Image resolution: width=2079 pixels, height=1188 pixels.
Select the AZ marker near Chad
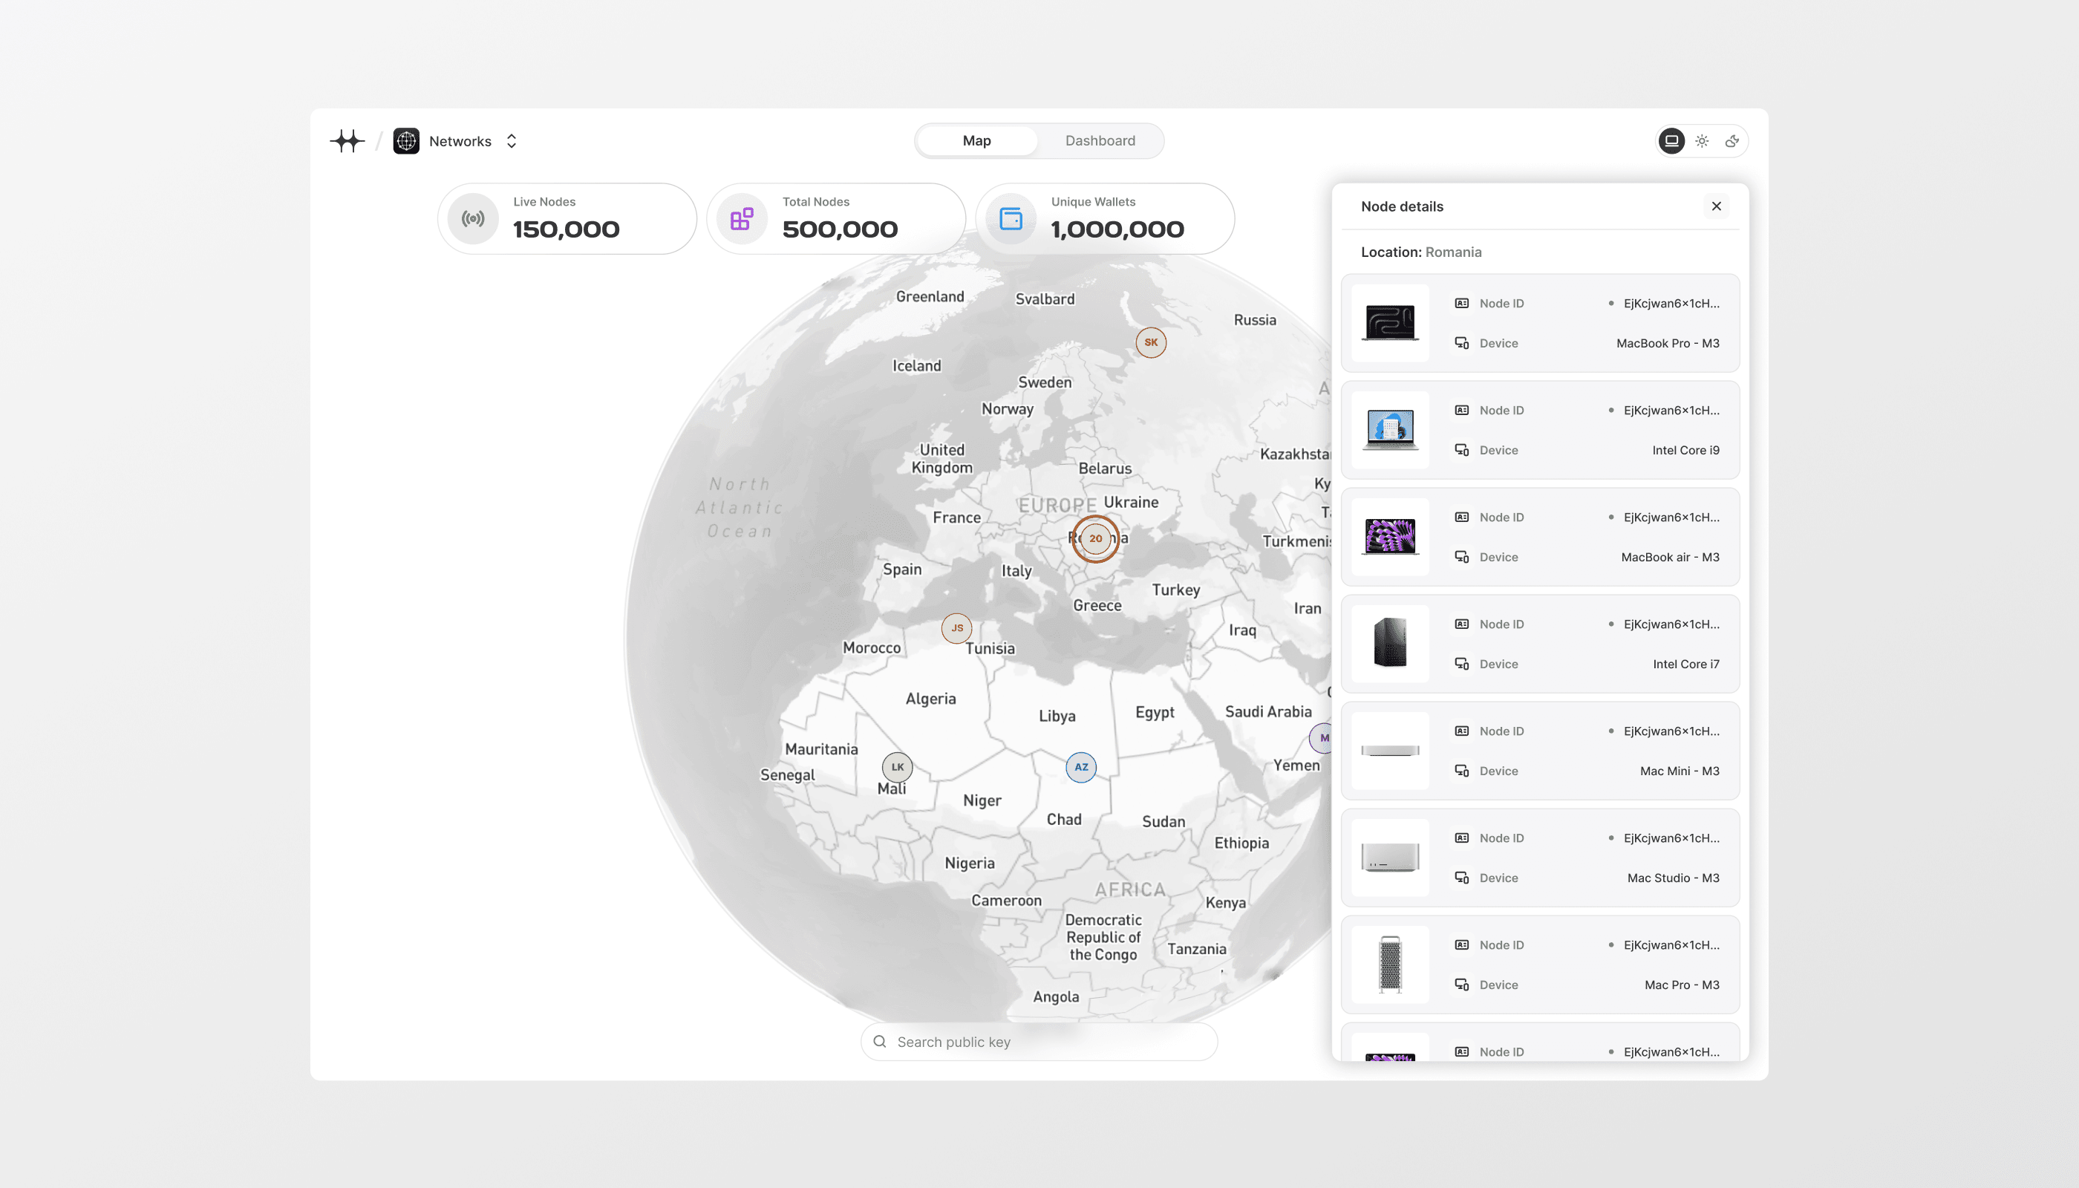click(1081, 767)
